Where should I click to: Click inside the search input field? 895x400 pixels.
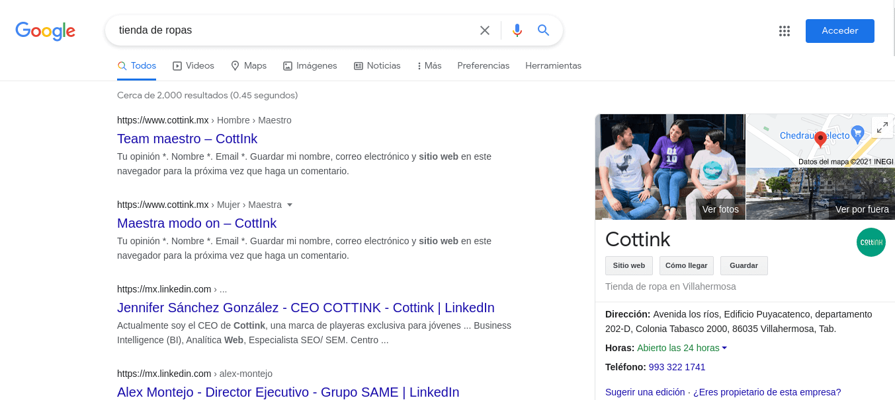291,30
